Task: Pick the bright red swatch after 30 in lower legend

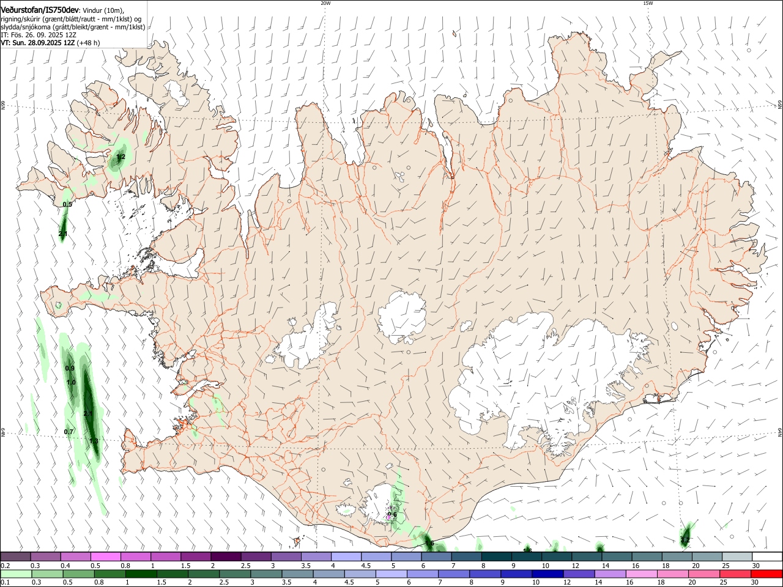Action: click(x=766, y=574)
